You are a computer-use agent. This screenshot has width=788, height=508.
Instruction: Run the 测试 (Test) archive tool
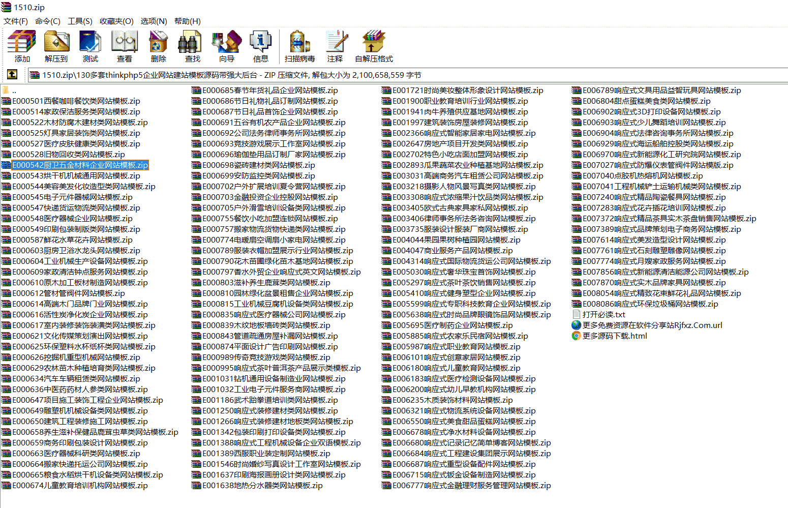click(90, 46)
